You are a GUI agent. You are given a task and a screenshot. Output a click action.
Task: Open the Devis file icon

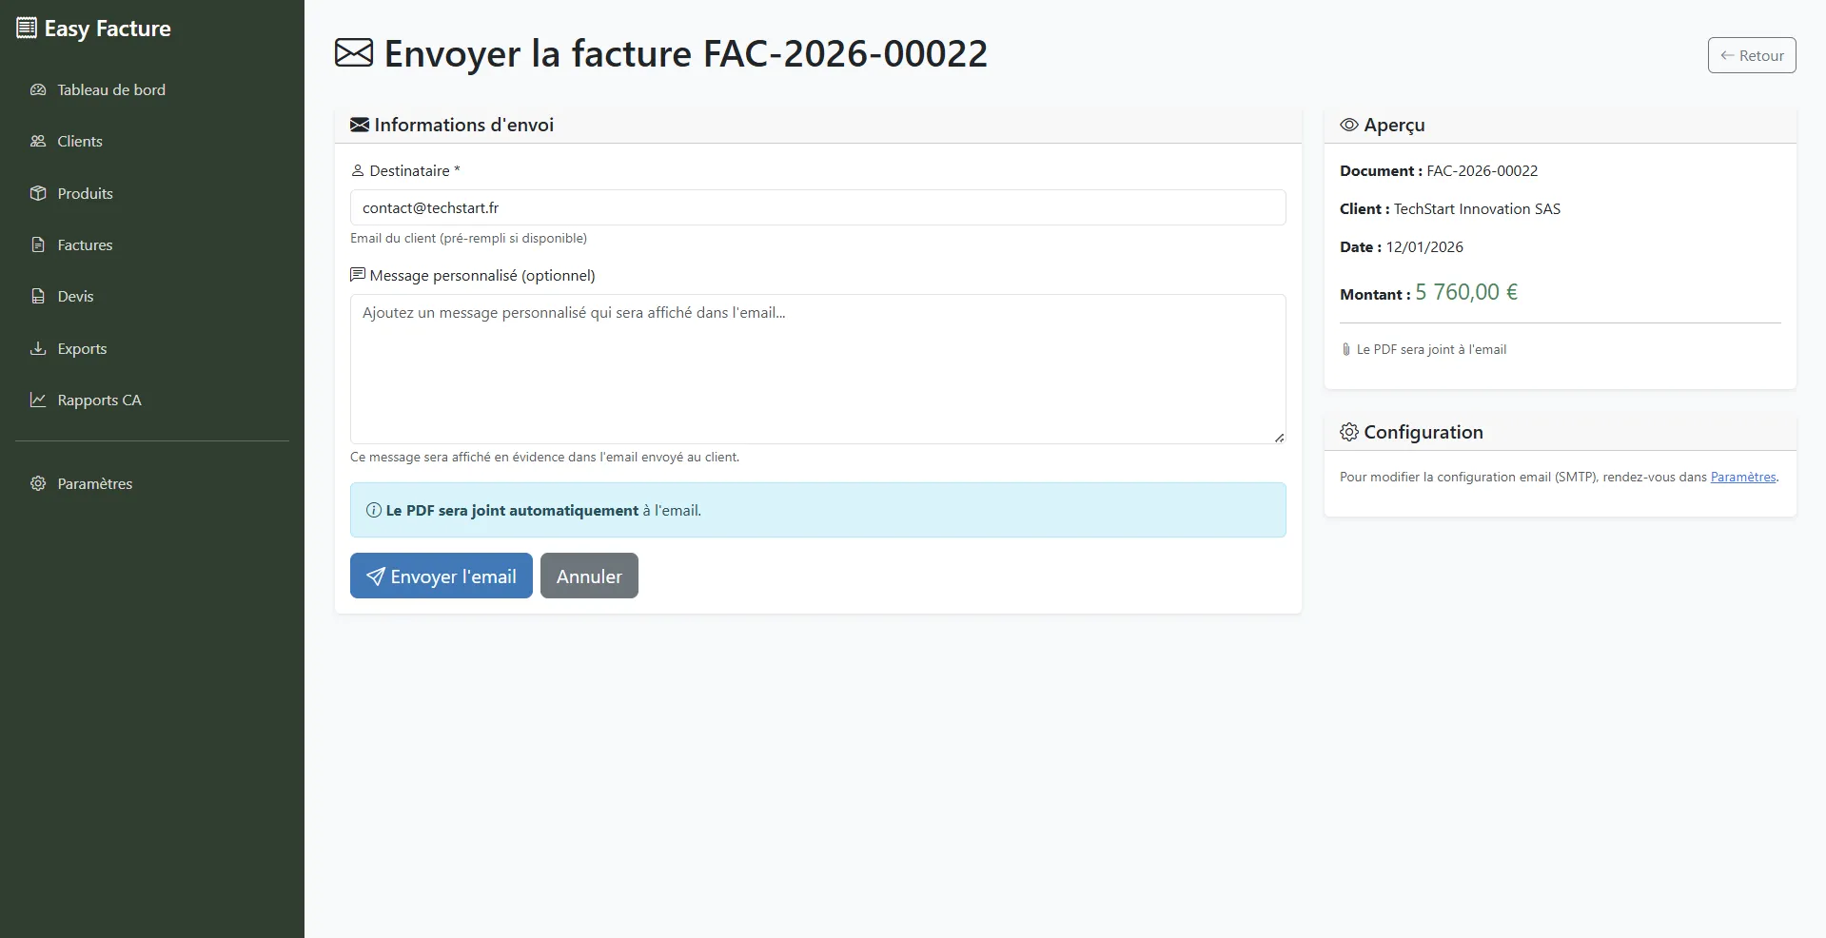click(x=38, y=297)
